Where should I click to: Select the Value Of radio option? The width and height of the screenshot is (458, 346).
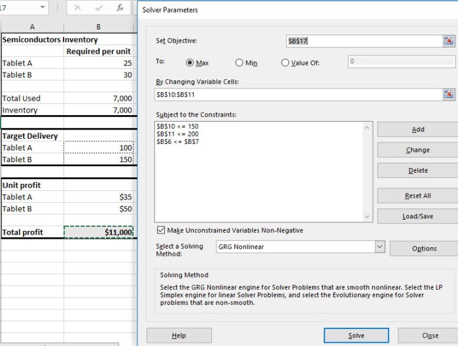(x=285, y=63)
